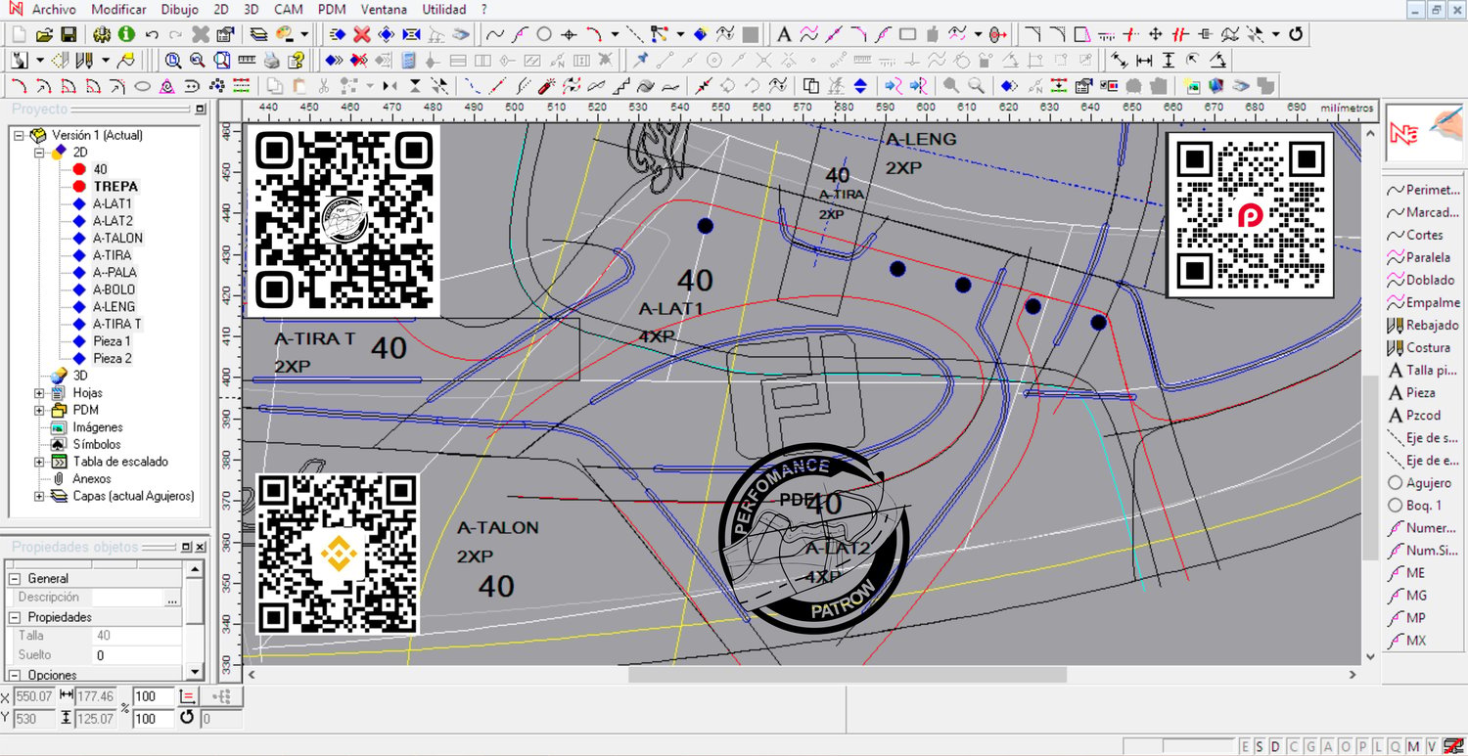Click the Save floppy disk icon
This screenshot has height=756, width=1468.
[x=69, y=35]
